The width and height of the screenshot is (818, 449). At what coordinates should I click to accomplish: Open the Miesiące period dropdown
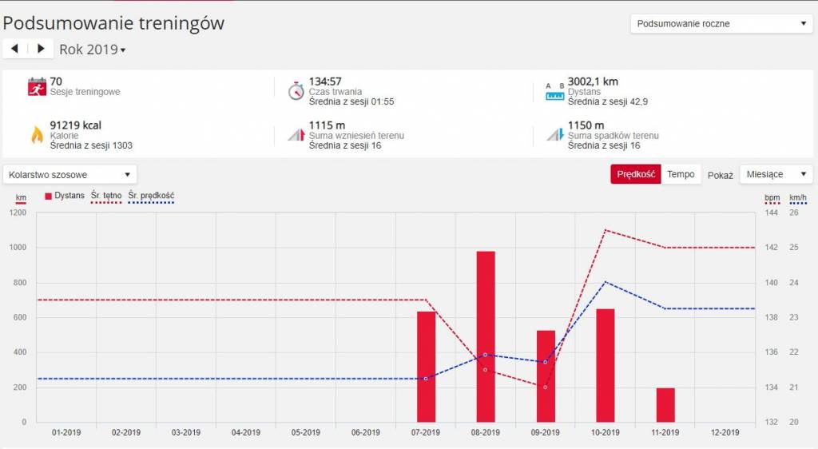(x=776, y=174)
